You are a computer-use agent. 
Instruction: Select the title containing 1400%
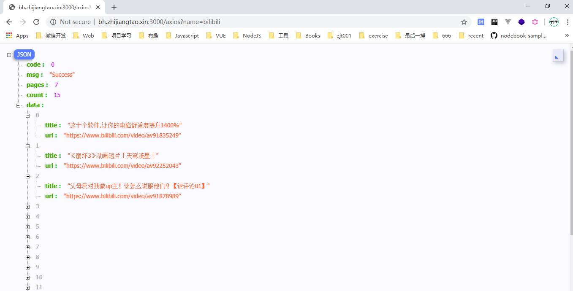pyautogui.click(x=125, y=125)
